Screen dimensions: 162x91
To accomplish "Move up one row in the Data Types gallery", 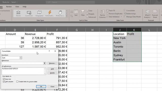I will tap(67, 11).
